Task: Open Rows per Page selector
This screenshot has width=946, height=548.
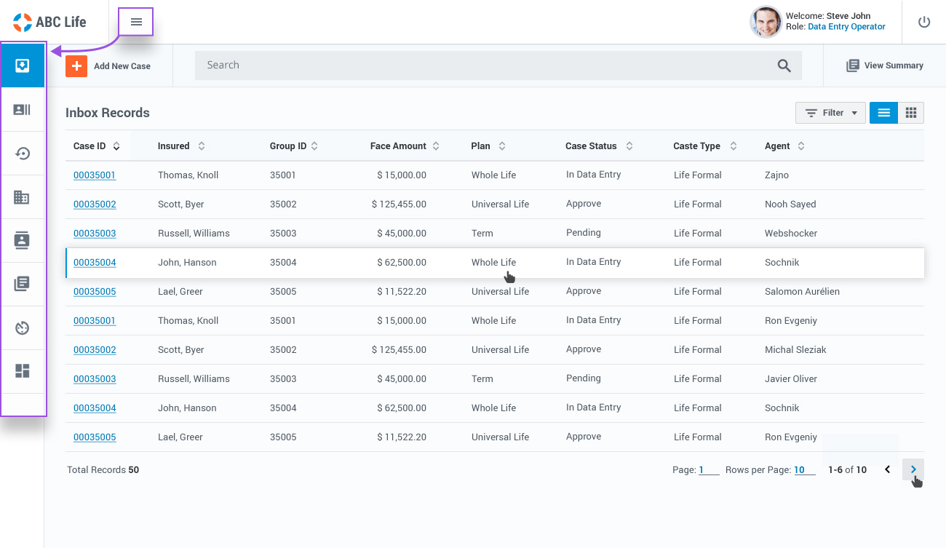Action: click(803, 470)
